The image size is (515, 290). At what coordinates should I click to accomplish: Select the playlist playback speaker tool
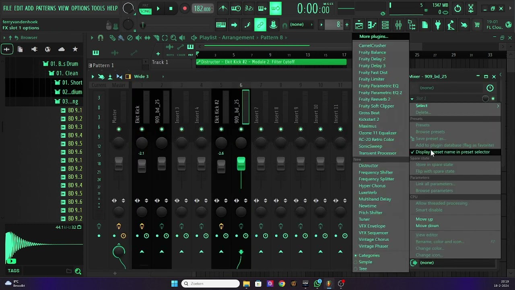tap(182, 37)
